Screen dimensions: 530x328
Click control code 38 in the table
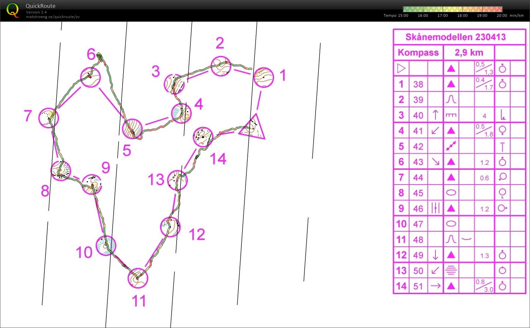(x=418, y=84)
